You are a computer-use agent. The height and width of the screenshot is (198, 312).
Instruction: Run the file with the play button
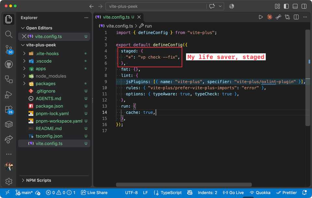[x=261, y=17]
